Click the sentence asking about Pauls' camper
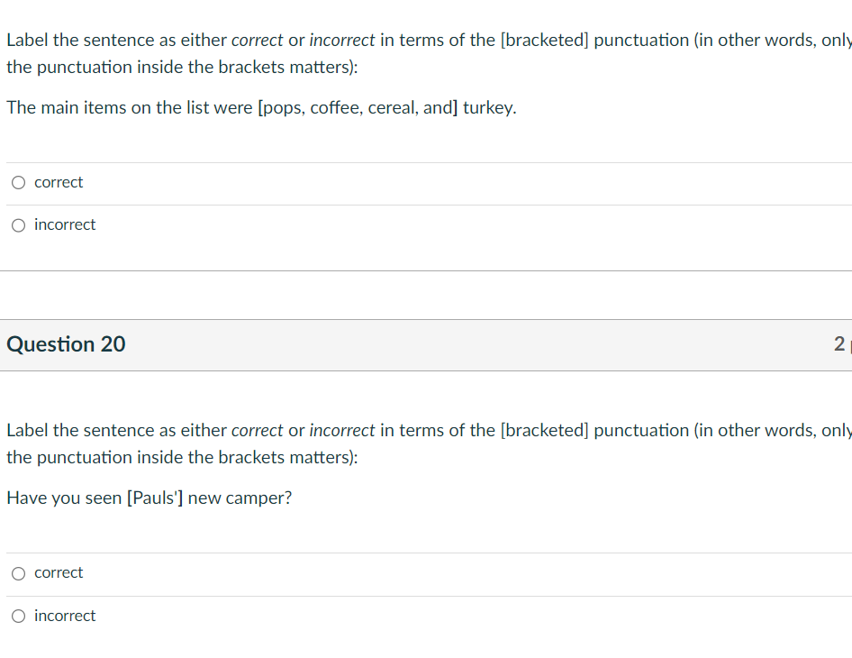Screen dimensions: 852x658 [x=149, y=498]
